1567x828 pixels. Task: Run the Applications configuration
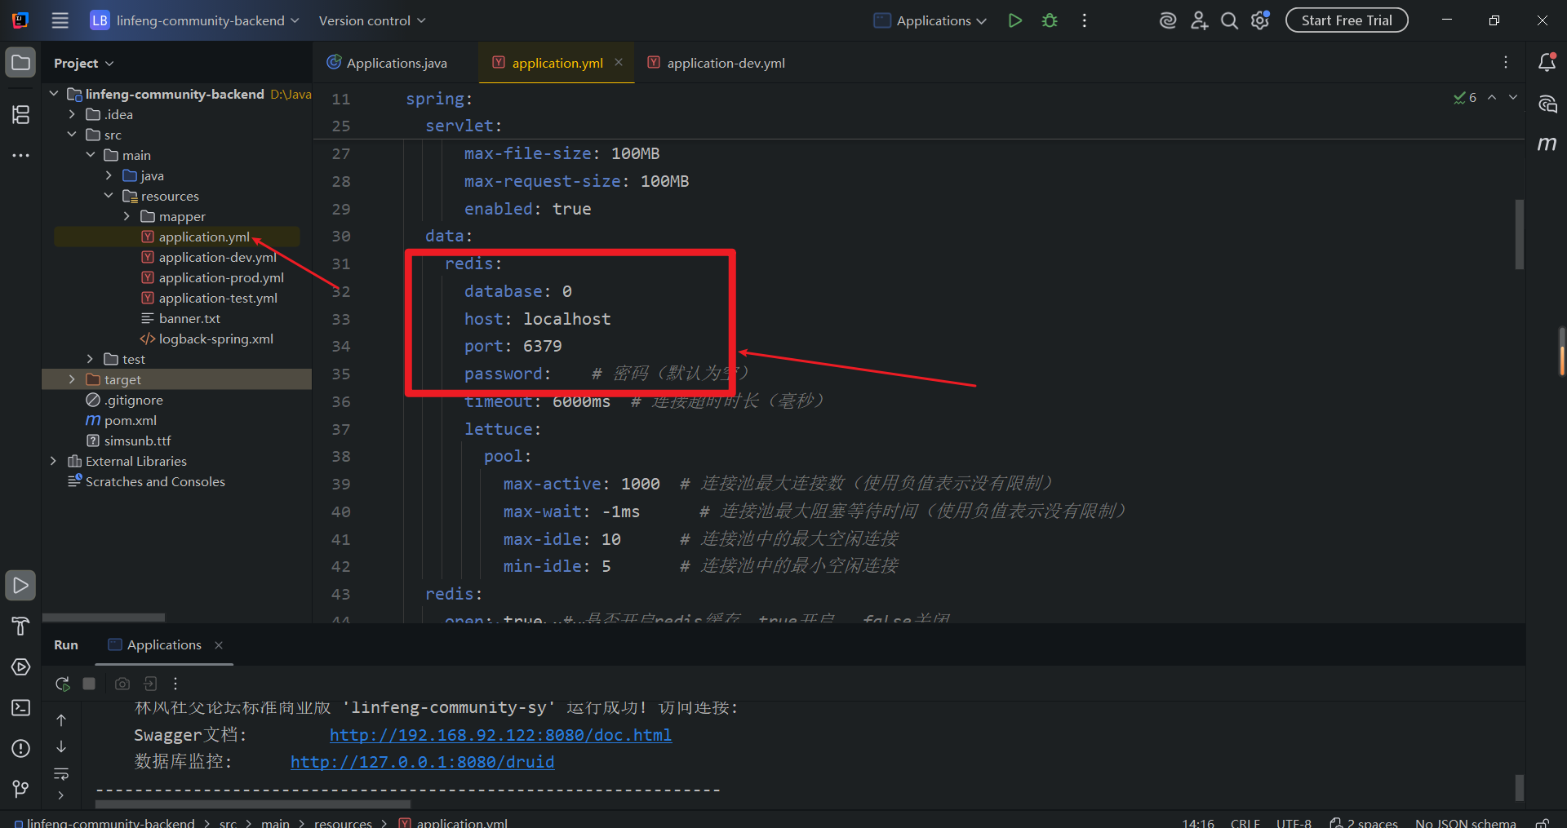1014,20
